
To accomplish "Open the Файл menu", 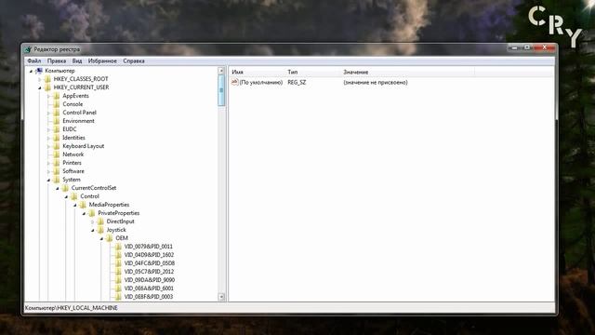I will coord(34,60).
